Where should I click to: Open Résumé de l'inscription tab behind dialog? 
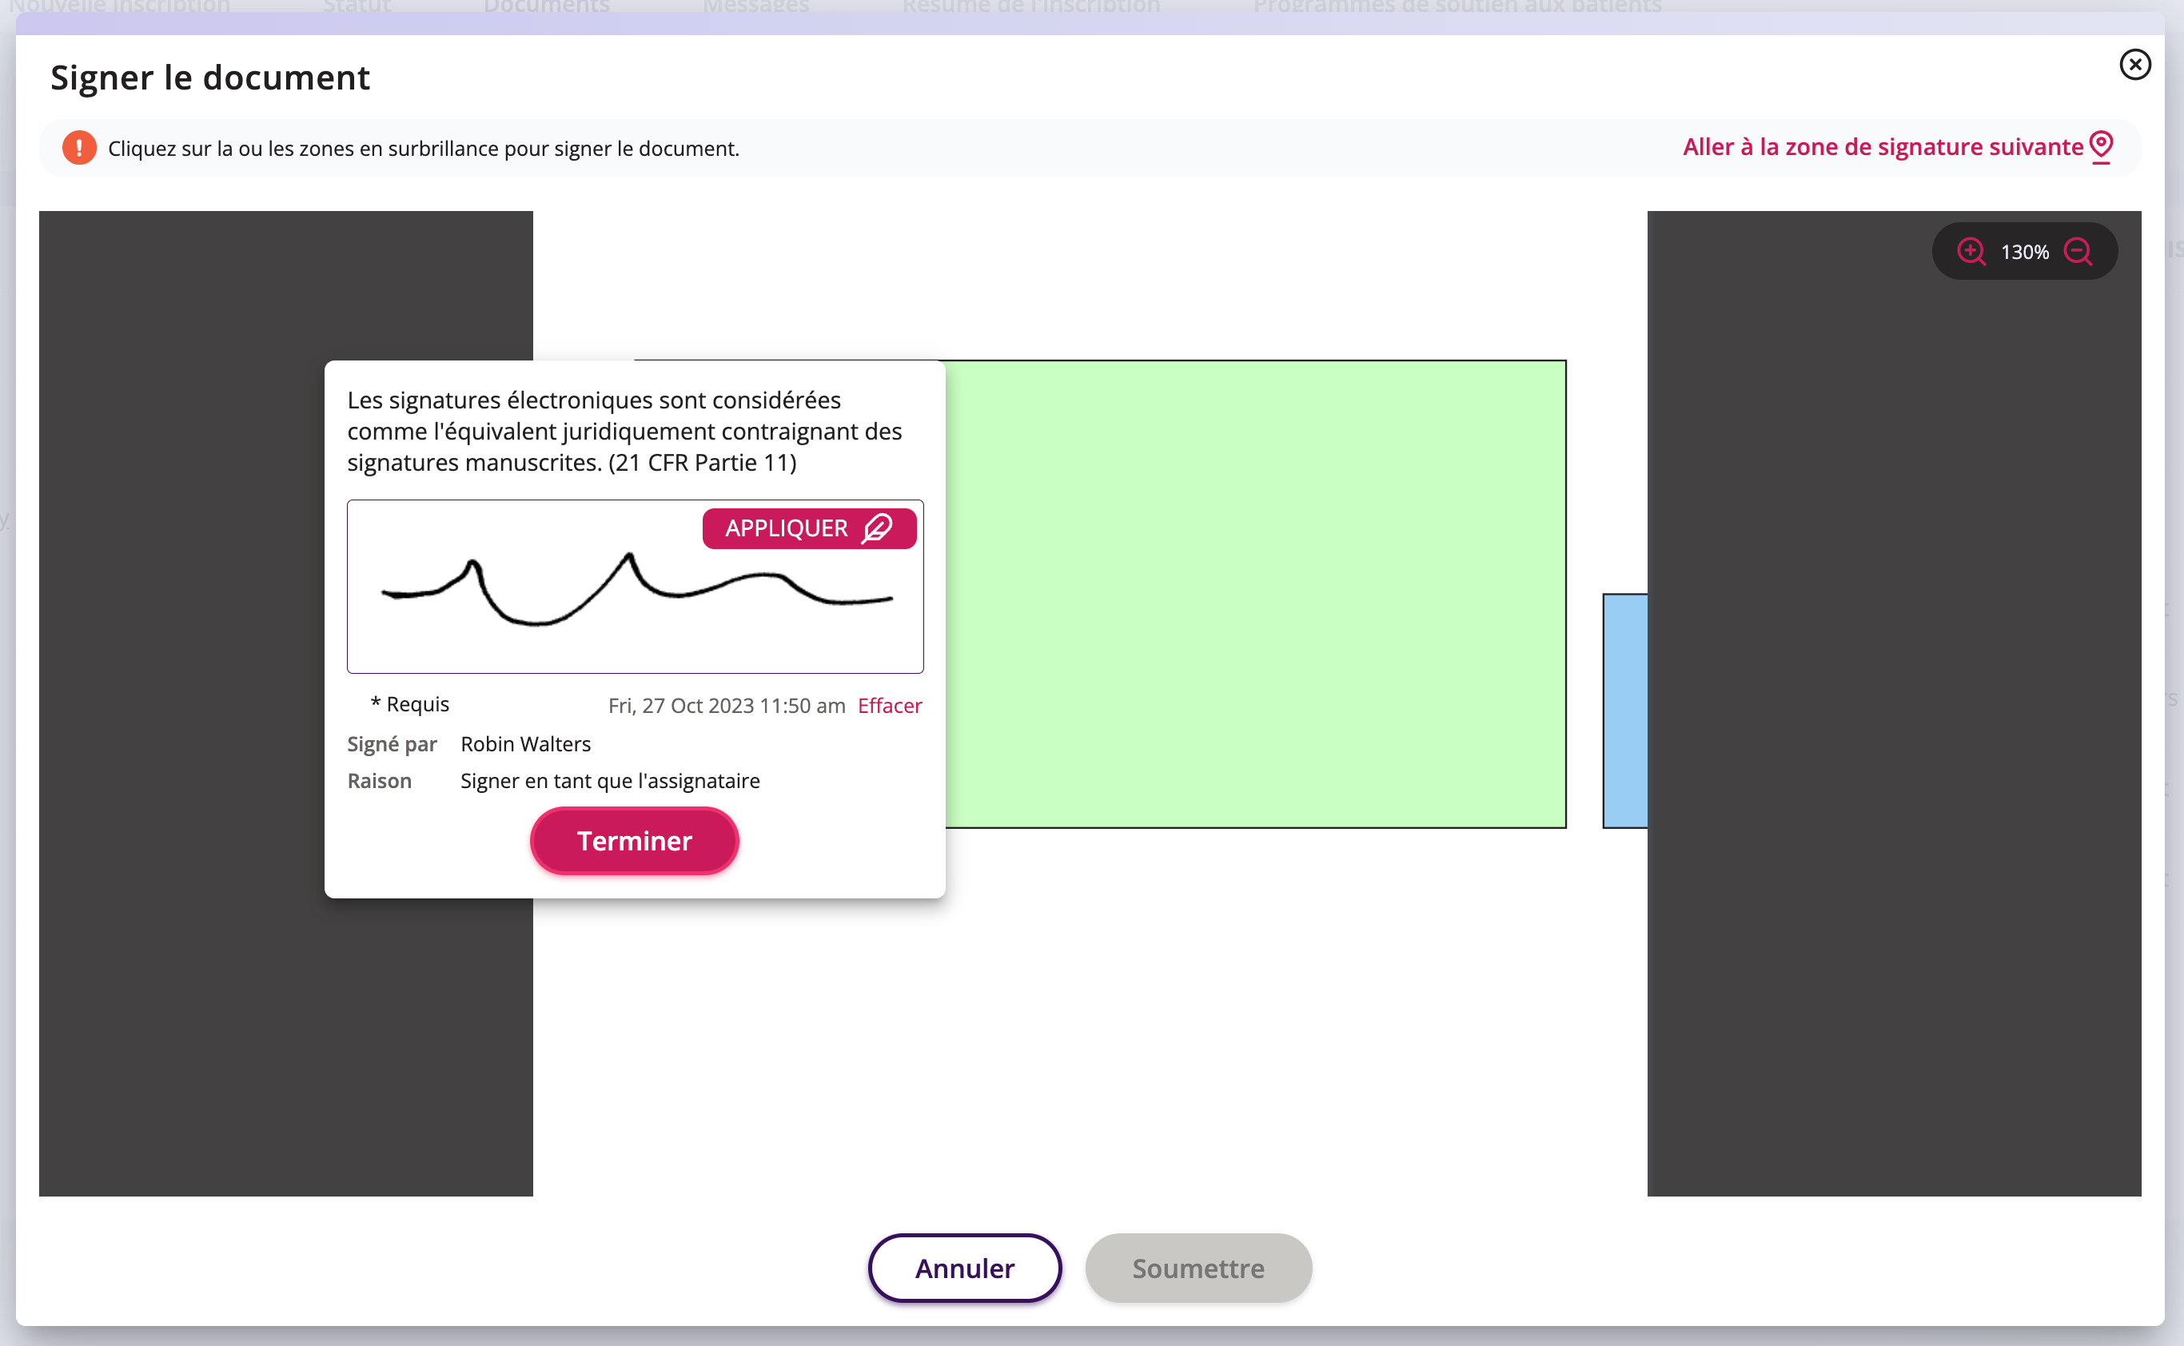click(1030, 7)
